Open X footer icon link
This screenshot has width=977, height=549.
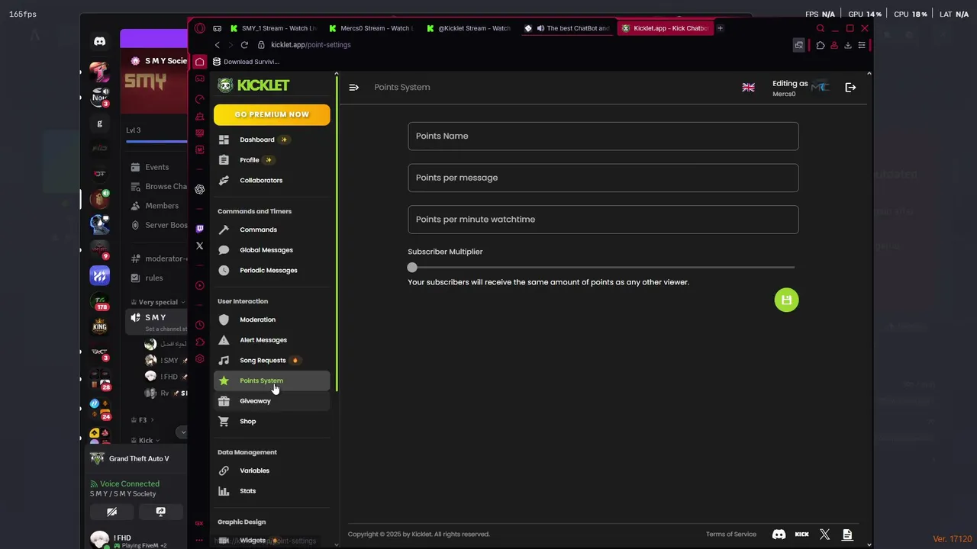824,535
